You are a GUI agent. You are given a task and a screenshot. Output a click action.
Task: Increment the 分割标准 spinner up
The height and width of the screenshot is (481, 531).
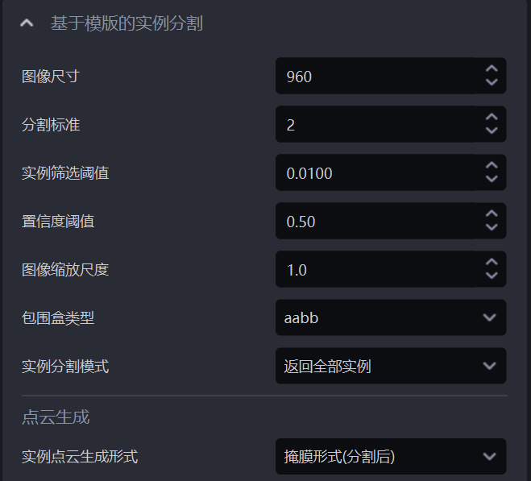coord(492,118)
